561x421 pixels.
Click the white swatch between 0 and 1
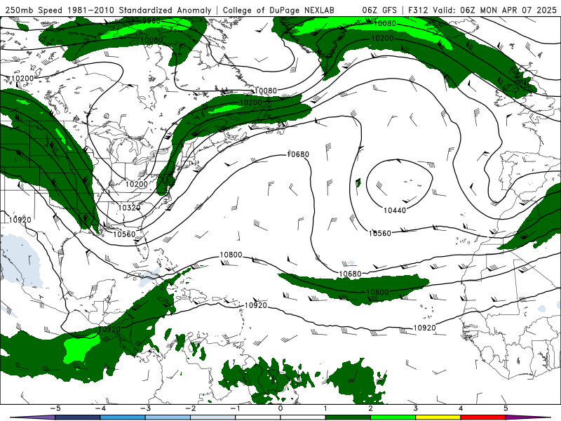pos(303,417)
